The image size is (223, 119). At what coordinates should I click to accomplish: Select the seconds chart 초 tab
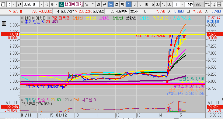click(117, 4)
